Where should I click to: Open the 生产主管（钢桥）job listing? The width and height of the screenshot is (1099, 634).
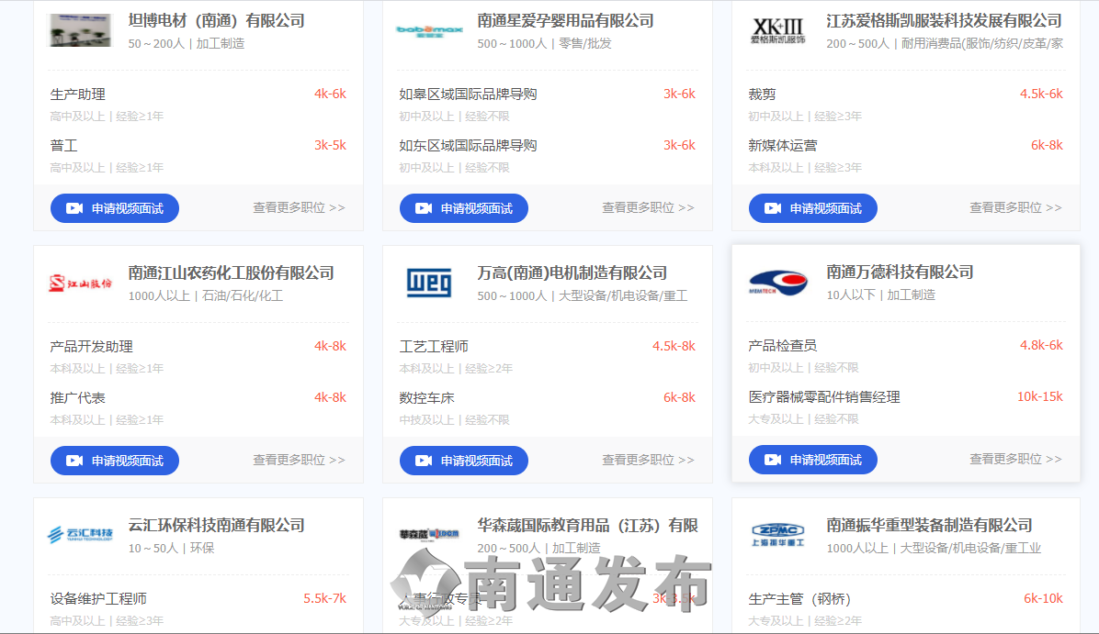coord(799,599)
